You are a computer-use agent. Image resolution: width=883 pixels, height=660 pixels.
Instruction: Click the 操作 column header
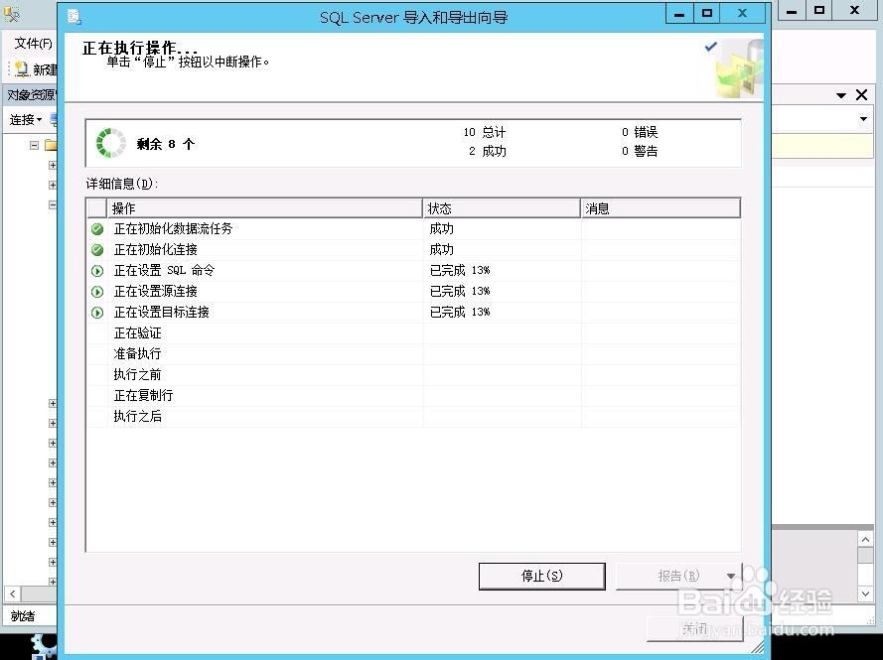(x=264, y=208)
